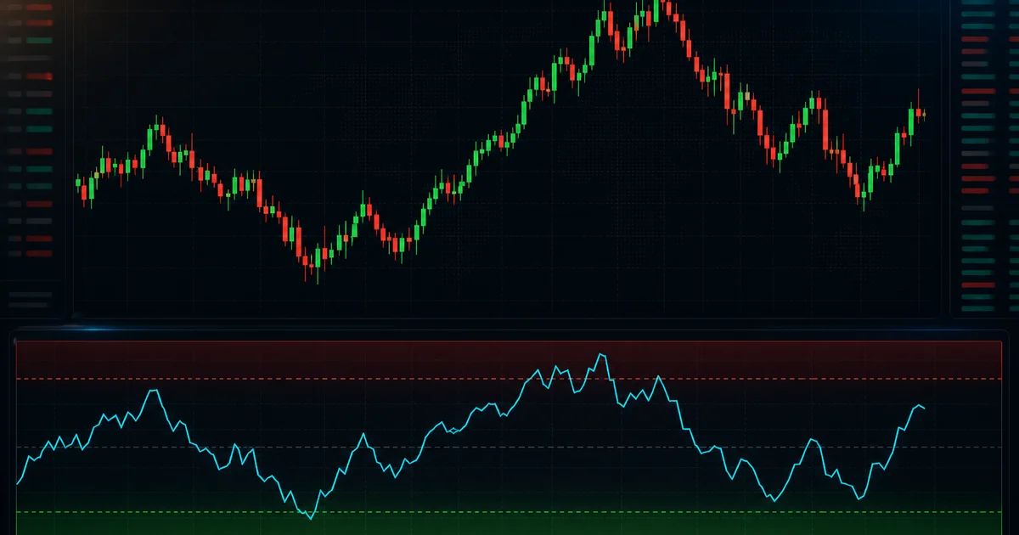This screenshot has width=1019, height=535.
Task: Click the red dashed overbought threshold line
Action: 509,379
